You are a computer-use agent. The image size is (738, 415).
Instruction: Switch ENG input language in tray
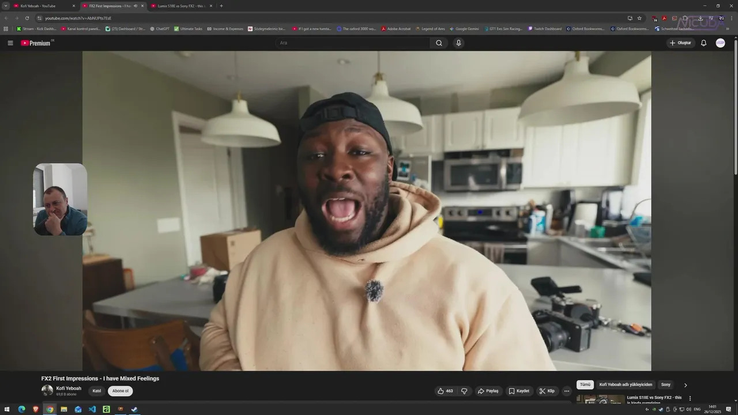click(x=697, y=409)
